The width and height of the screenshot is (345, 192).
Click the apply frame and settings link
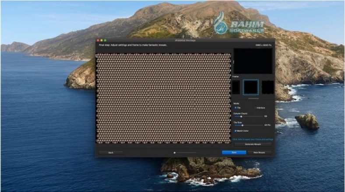coord(253,139)
